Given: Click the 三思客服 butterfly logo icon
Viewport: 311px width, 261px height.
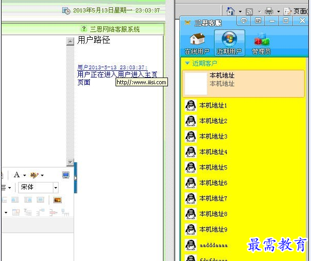Looking at the screenshot, I should 187,23.
